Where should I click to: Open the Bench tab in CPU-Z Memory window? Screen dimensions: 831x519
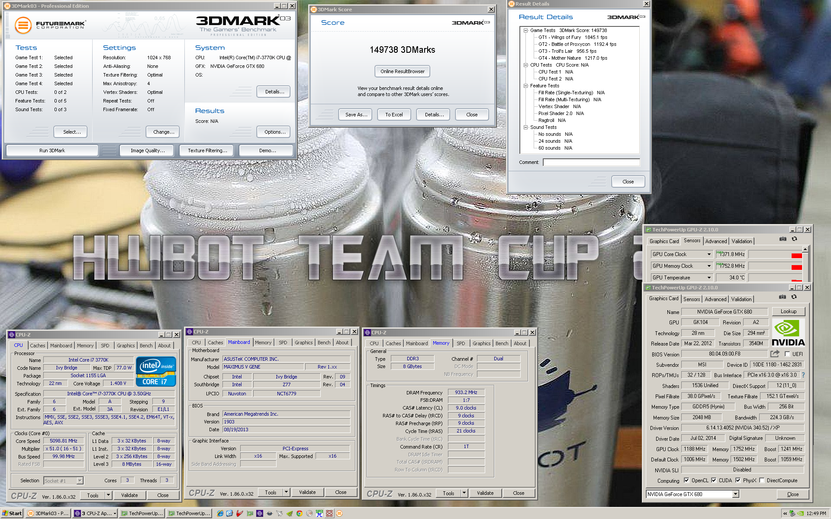502,343
